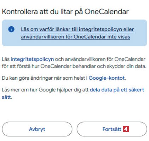Go to the Google-kontot link
This screenshot has height=141, width=149.
[107, 78]
